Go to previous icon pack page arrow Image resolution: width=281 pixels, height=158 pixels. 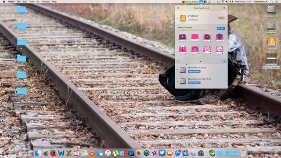(x=178, y=61)
